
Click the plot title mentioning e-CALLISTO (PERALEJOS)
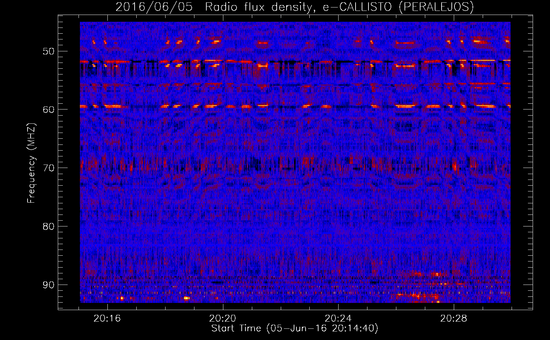(295, 7)
